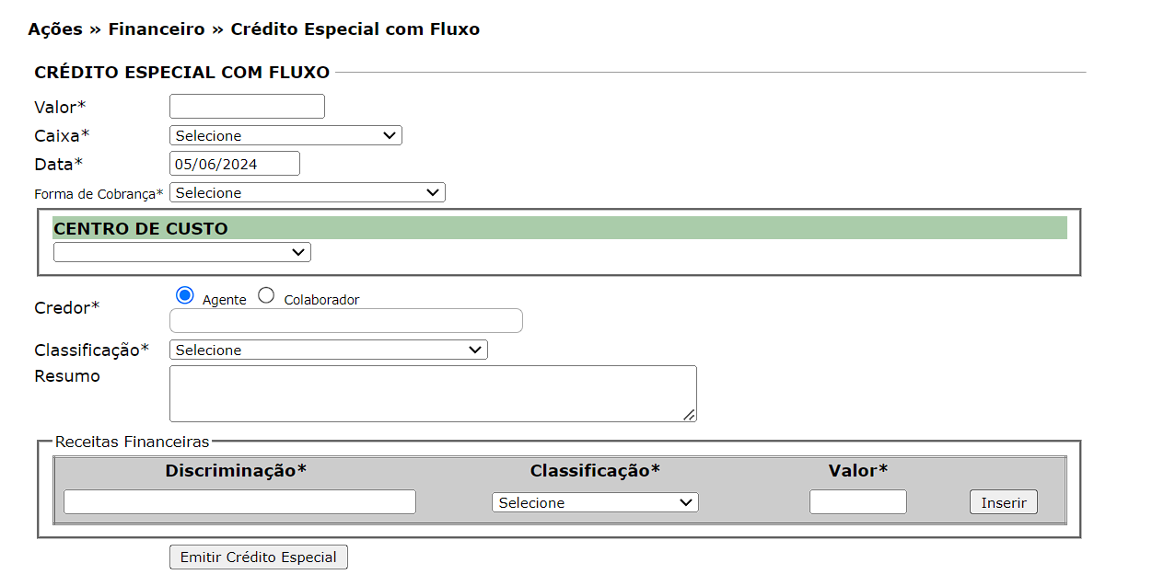Screen dimensions: 1164x586
Task: Select Financeiro in the breadcrumb
Action: (x=157, y=29)
